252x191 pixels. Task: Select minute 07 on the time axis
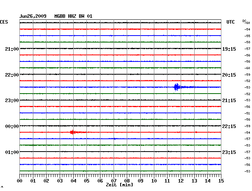click(114, 181)
